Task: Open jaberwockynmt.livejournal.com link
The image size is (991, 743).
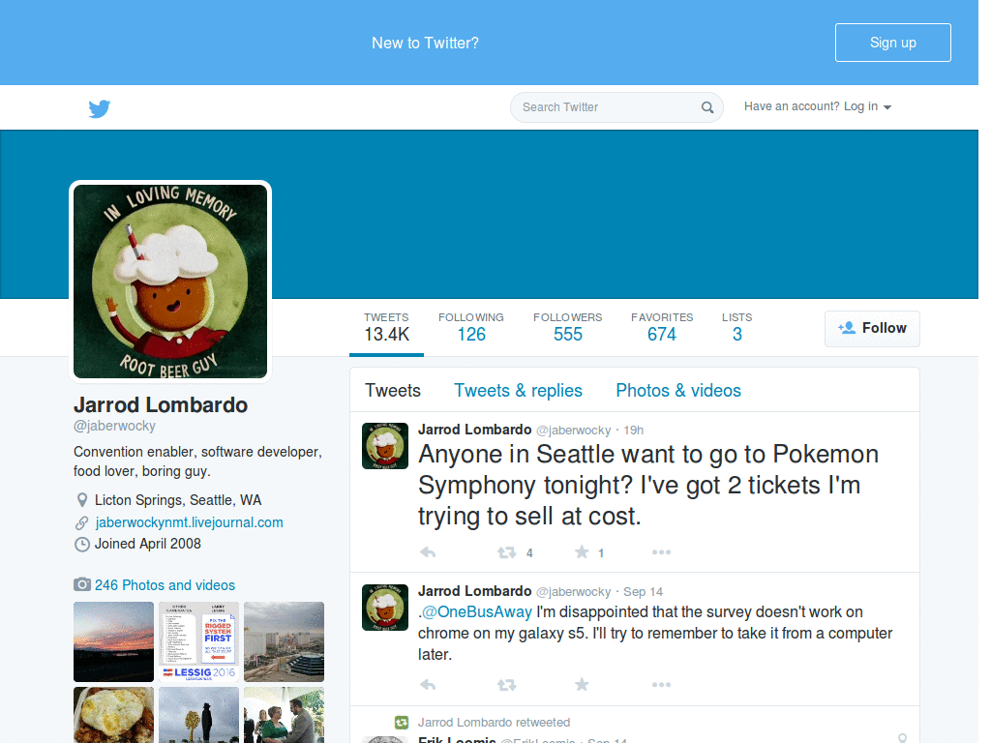Action: tap(189, 522)
